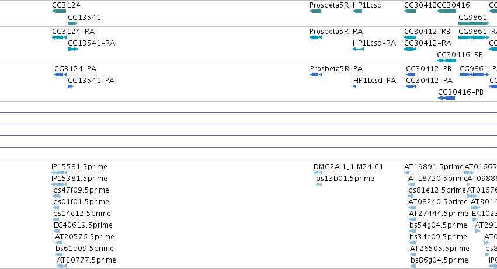
Task: Select the Prosbeta5R gene arrow
Action: [x=315, y=11]
